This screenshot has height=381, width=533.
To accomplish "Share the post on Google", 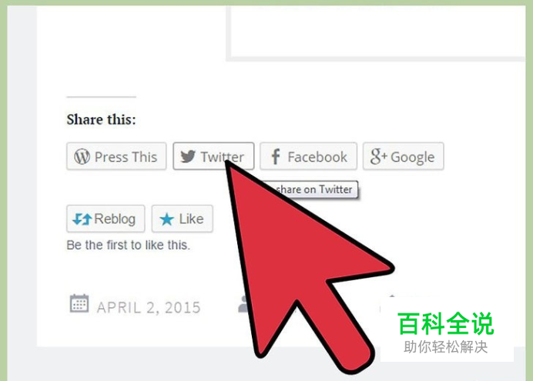I will [403, 156].
